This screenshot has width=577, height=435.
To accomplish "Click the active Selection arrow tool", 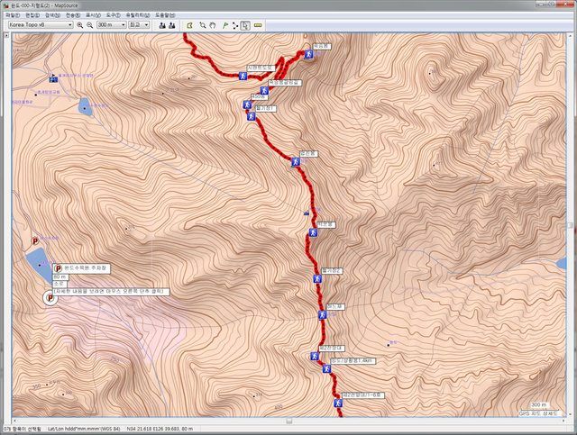I will point(245,25).
